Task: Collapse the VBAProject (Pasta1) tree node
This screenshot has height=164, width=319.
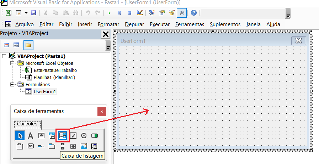Action: click(x=4, y=56)
